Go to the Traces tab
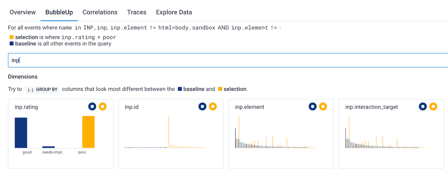448x173 pixels. 137,12
